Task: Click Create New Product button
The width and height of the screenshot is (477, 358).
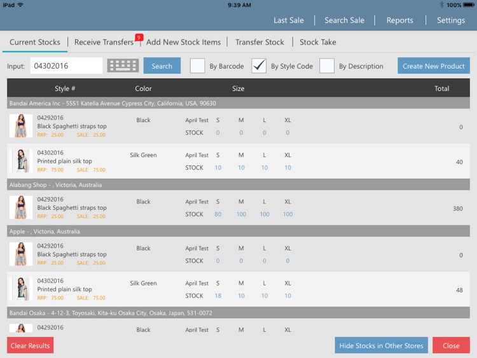Action: click(x=434, y=65)
